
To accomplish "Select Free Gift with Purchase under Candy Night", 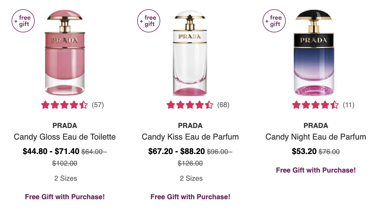I will 316,170.
